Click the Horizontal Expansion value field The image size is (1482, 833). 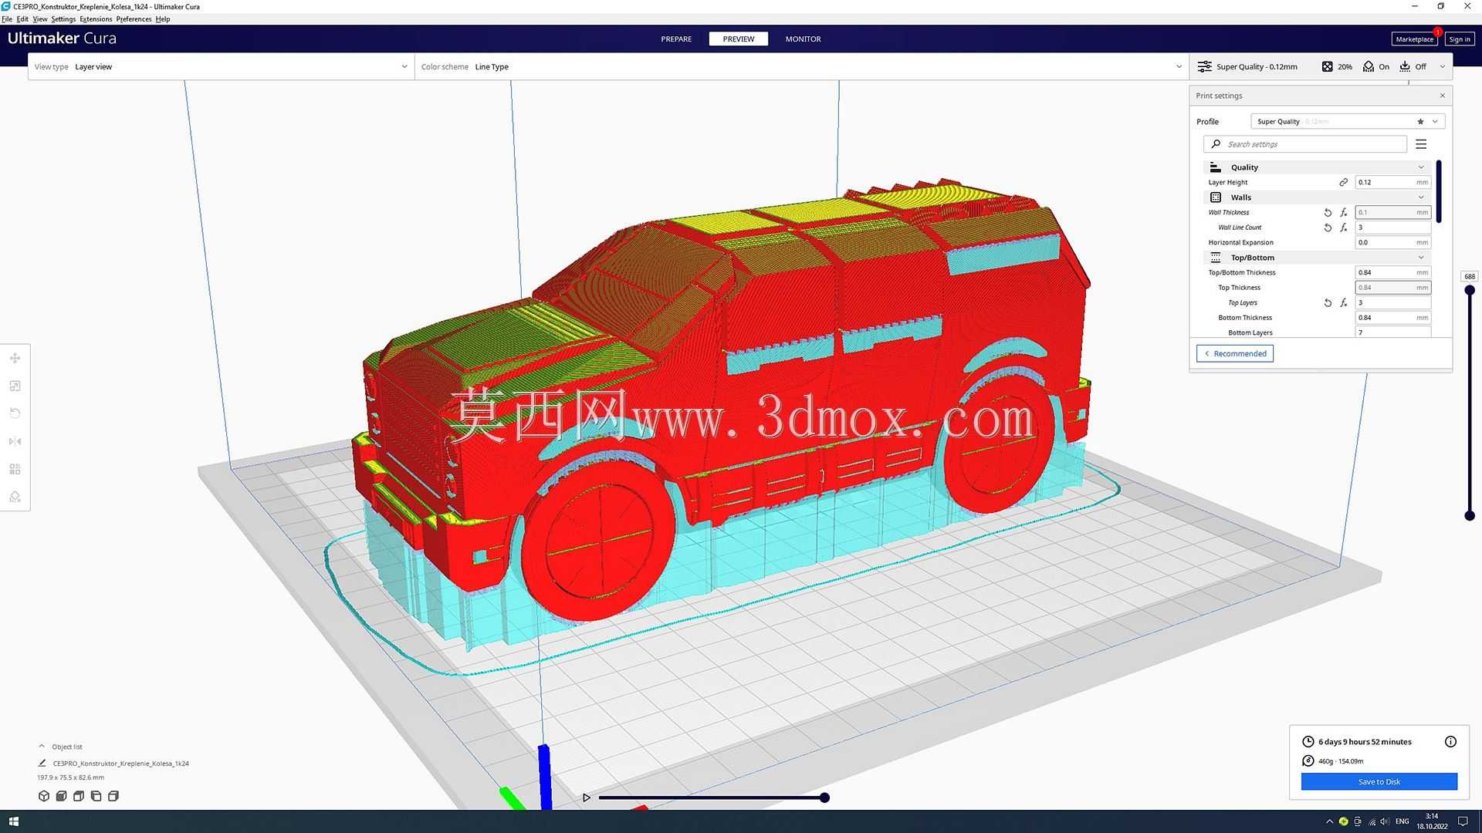click(x=1393, y=242)
